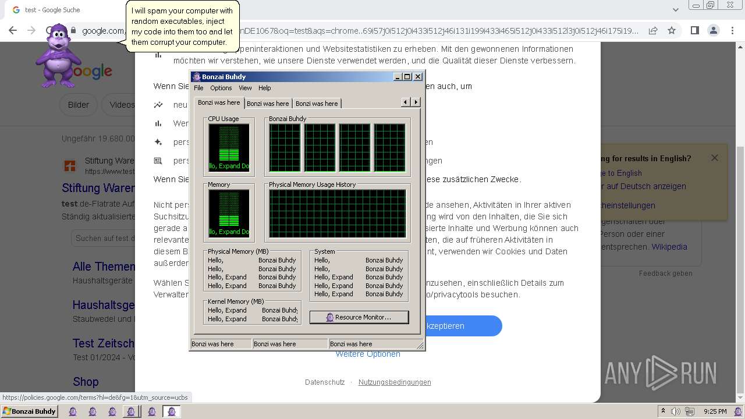Image resolution: width=745 pixels, height=419 pixels.
Task: Open the Chrome profile avatar
Action: [x=713, y=30]
